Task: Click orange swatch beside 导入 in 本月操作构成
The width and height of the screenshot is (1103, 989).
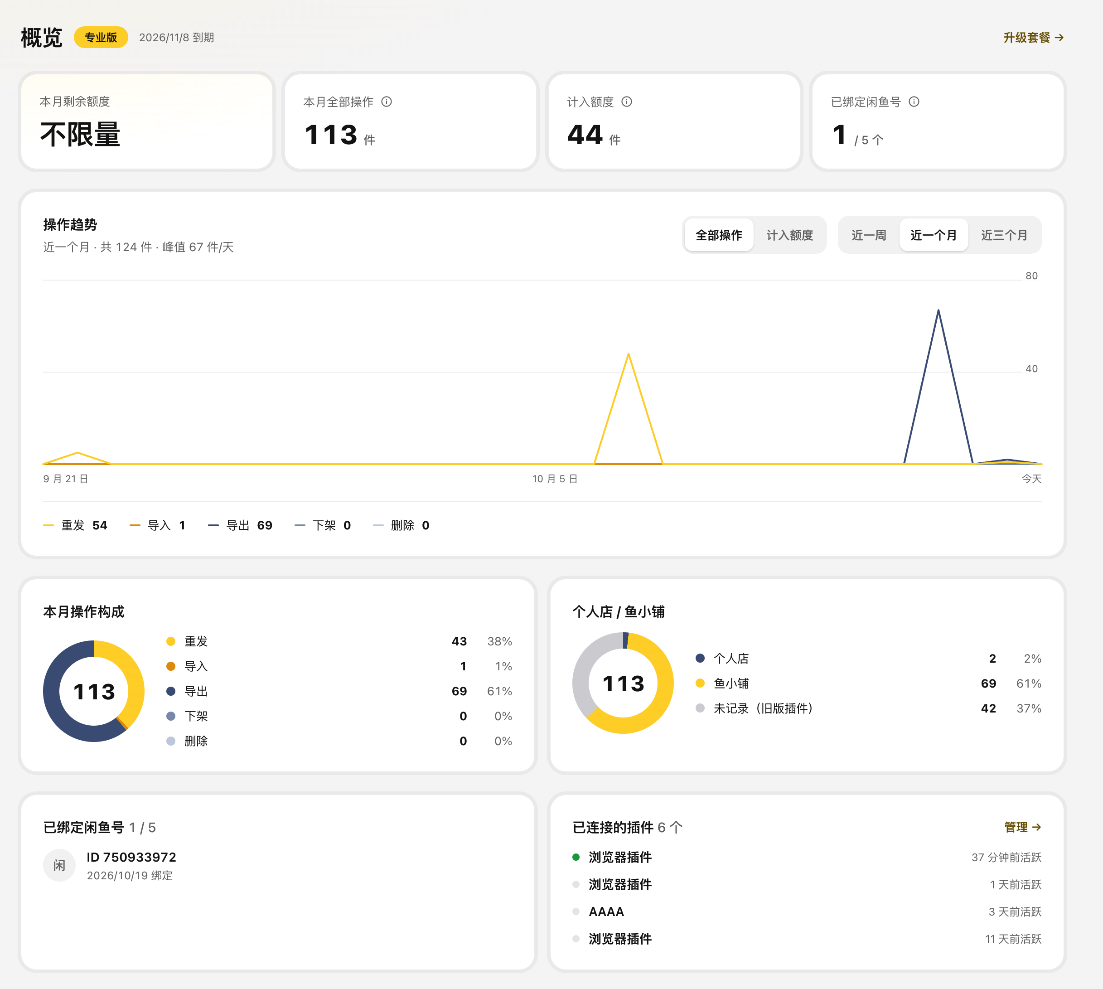Action: [170, 666]
